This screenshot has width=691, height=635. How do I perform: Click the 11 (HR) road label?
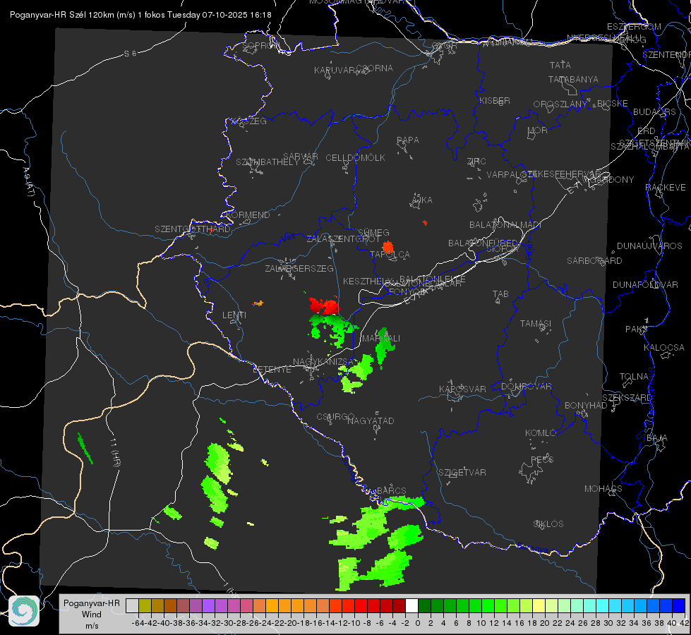click(x=115, y=452)
